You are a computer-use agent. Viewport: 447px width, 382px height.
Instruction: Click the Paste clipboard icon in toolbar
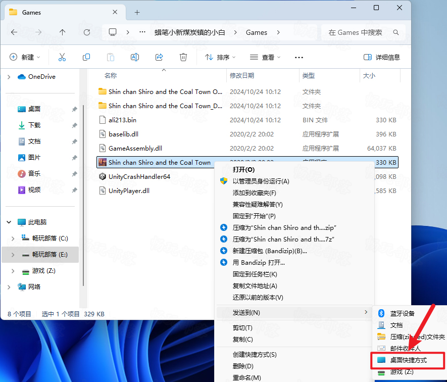(110, 57)
